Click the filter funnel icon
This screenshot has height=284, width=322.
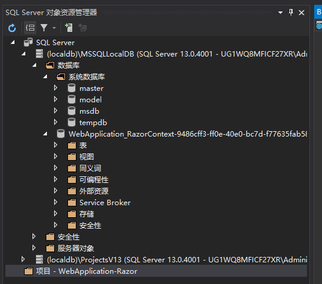(44, 28)
